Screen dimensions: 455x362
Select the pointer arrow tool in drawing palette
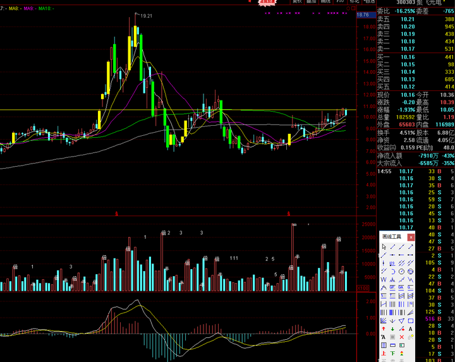[384, 247]
